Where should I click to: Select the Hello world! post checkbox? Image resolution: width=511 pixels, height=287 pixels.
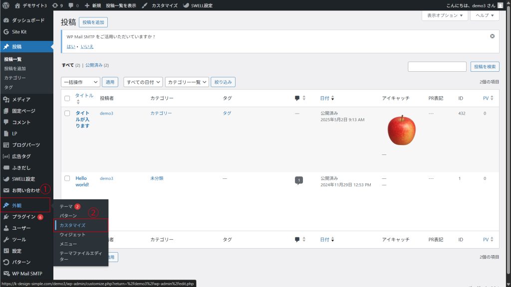[67, 178]
